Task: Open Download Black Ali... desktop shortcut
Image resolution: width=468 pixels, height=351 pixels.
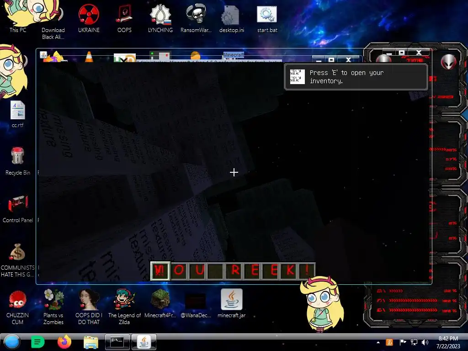Action: click(x=53, y=21)
